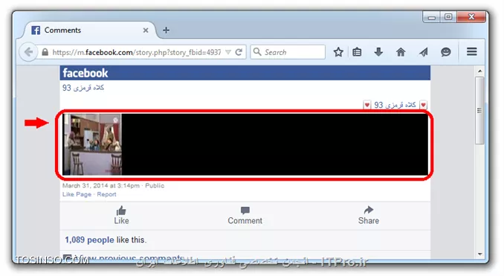Open the page name link below the header
The image size is (504, 276).
point(83,88)
